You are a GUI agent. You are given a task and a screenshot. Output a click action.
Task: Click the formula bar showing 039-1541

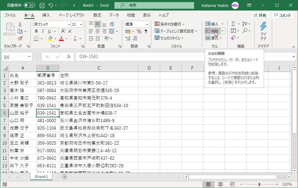coord(140,57)
